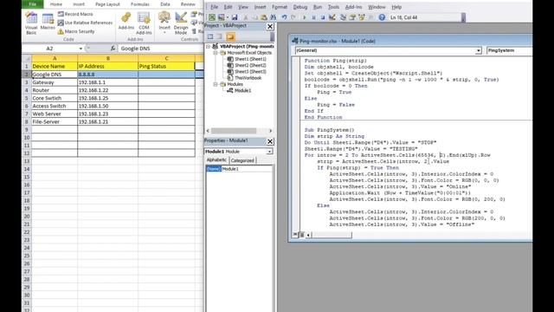Open the Insert UserForm dropdown arrow

227,17
